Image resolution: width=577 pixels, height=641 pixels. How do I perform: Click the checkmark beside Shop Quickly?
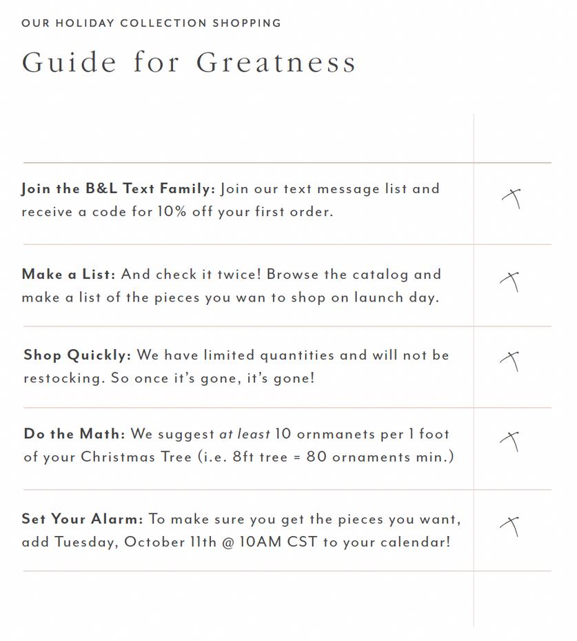pos(509,362)
